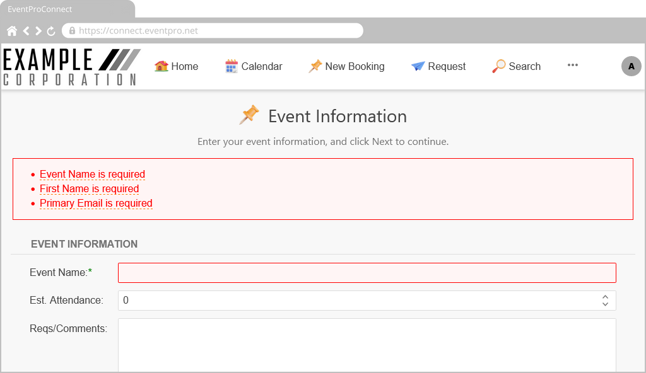Click the pushpin icon beside Event Information heading

(x=249, y=115)
